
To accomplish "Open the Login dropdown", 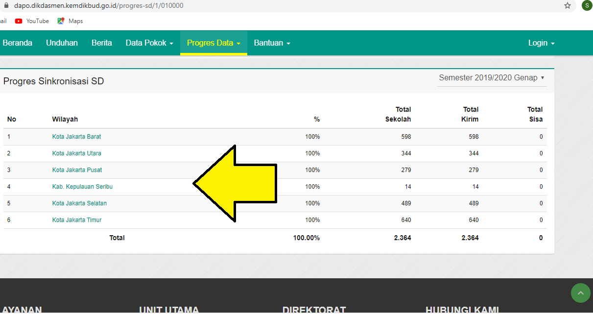I will coord(541,43).
